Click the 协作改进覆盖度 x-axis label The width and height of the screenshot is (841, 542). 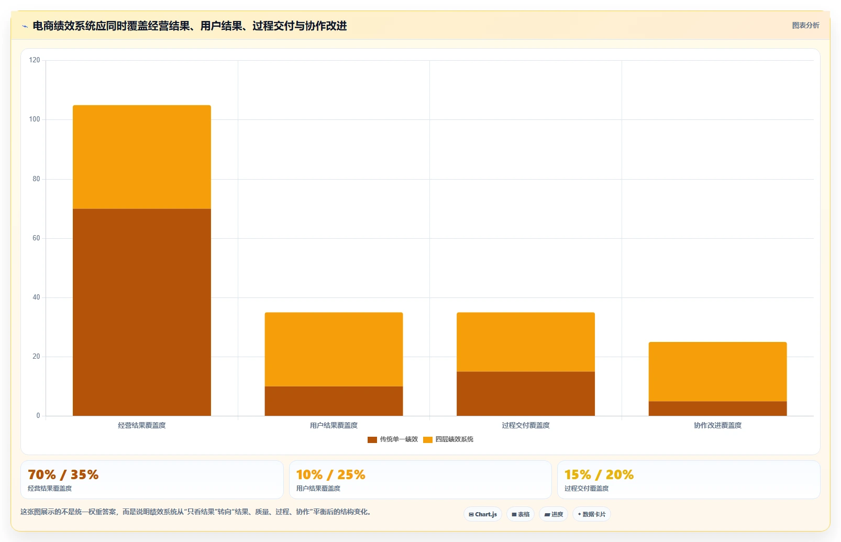click(x=717, y=425)
